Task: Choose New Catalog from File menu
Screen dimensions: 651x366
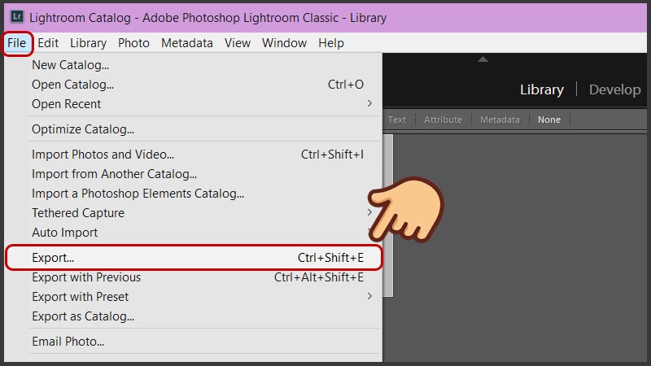Action: click(70, 65)
